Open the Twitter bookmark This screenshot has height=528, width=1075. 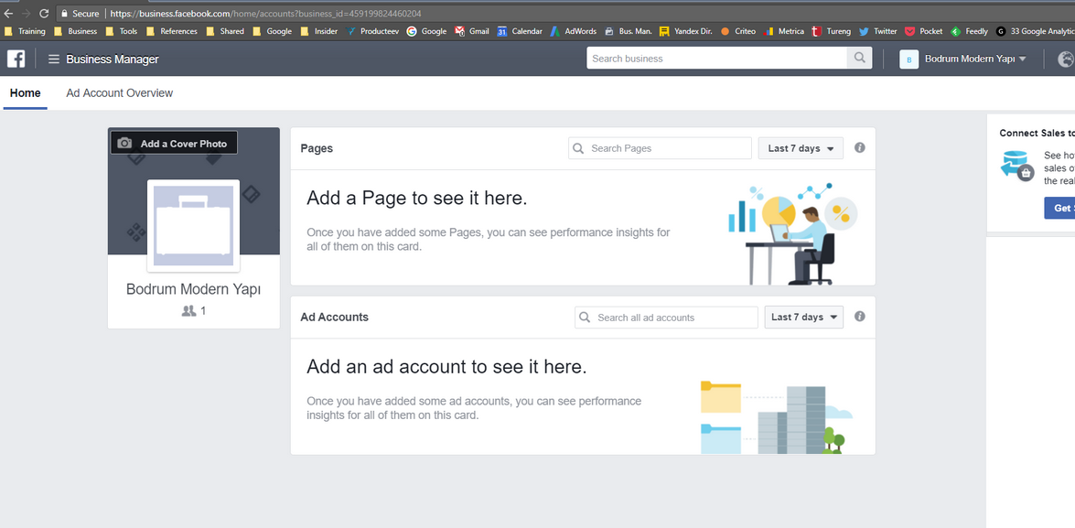click(877, 31)
